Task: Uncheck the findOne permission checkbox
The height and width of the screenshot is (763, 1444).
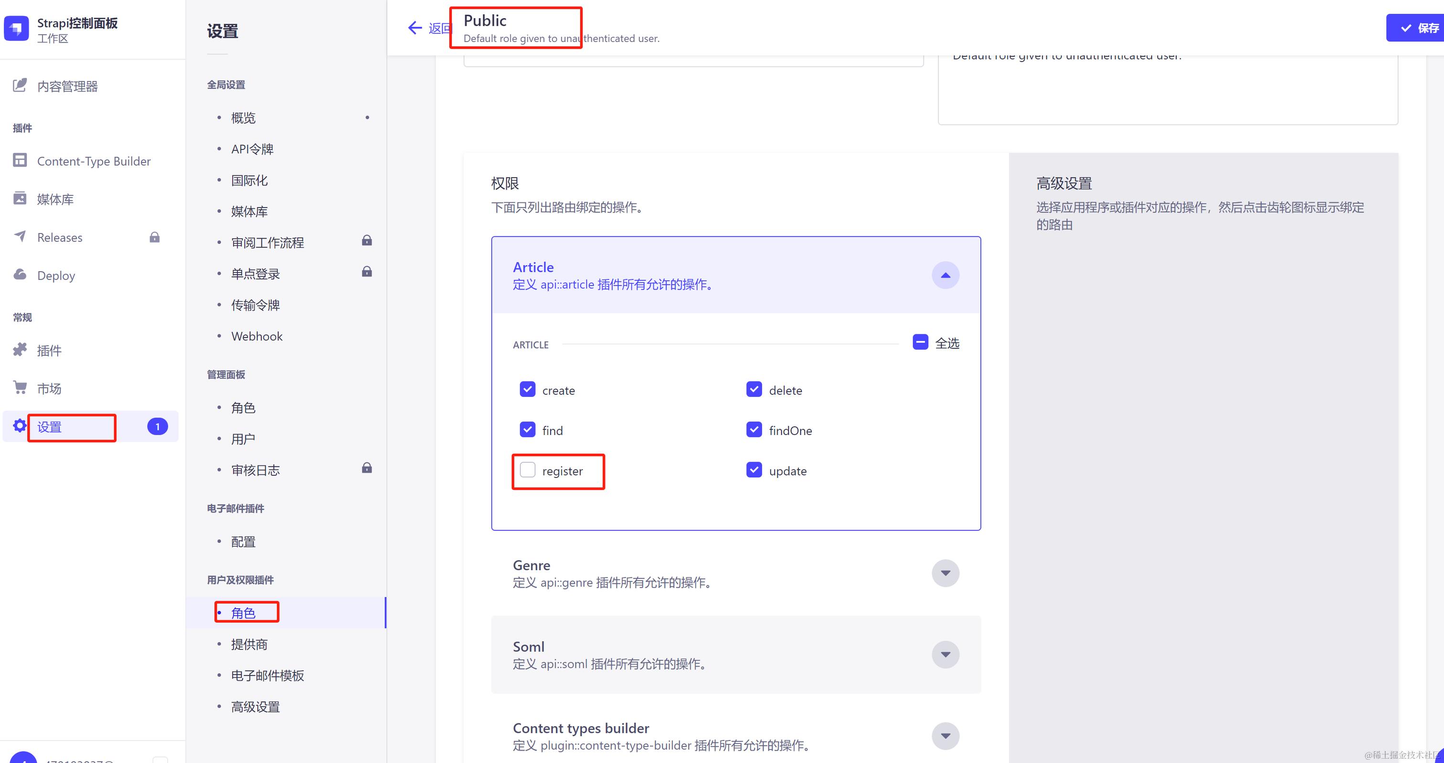Action: [x=754, y=429]
